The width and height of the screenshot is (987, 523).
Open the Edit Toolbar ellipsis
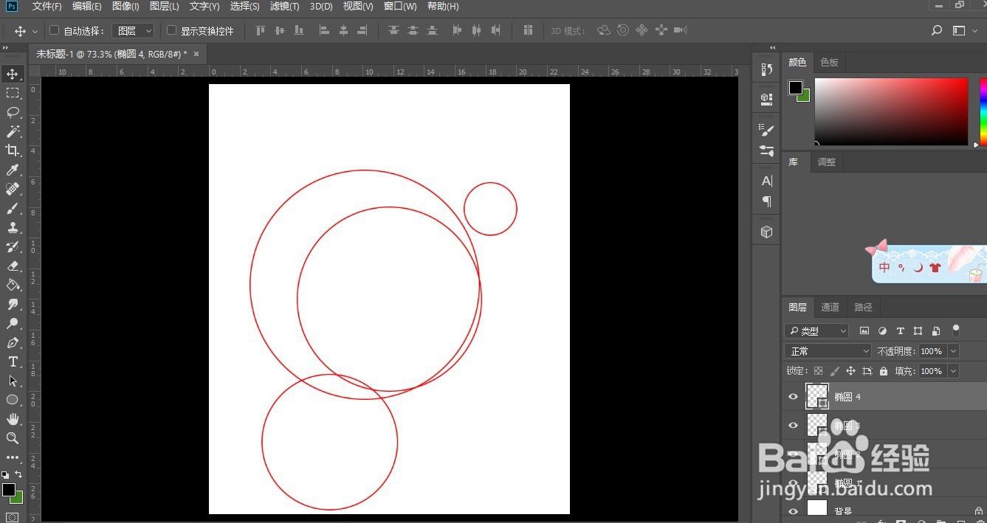[13, 457]
